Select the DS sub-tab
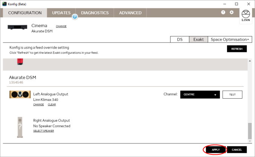 pyautogui.click(x=180, y=40)
